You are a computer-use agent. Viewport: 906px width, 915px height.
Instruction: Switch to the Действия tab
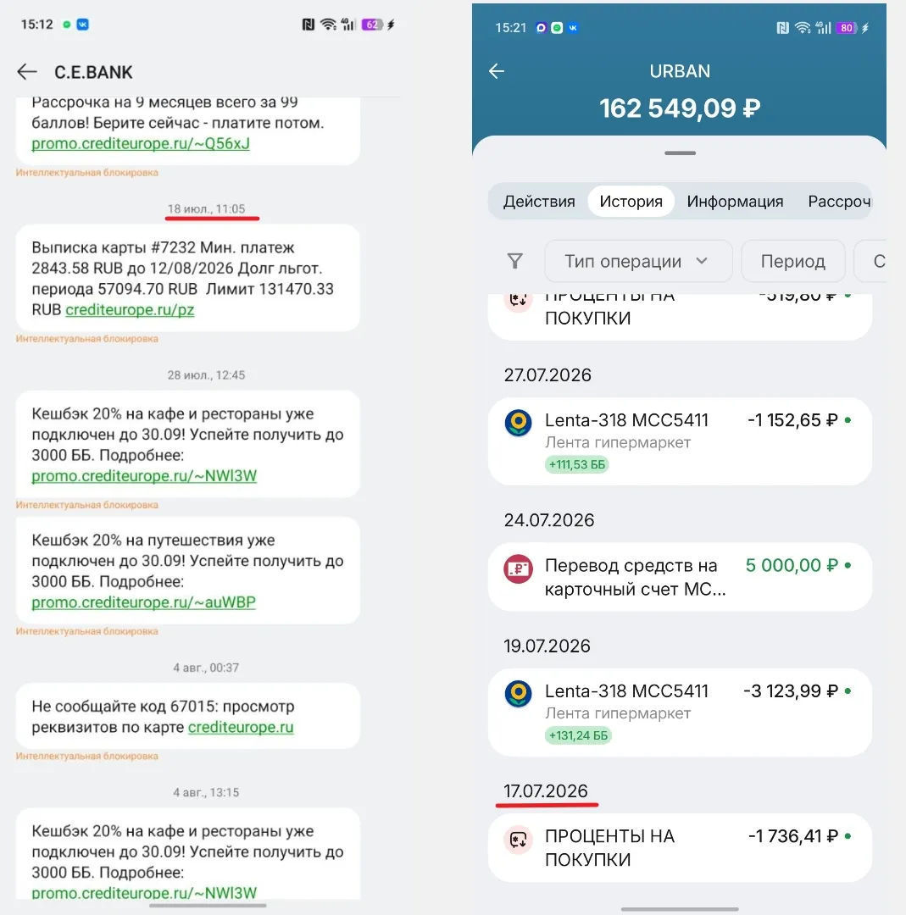tap(539, 202)
